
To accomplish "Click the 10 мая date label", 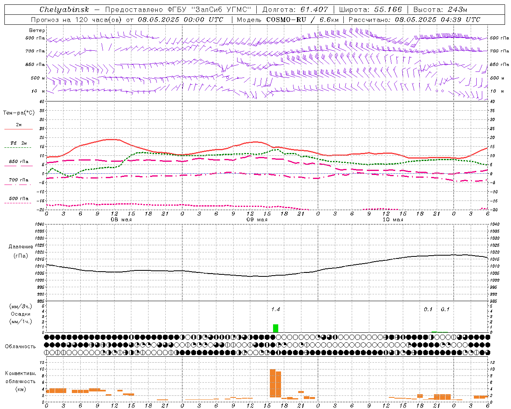I will pyautogui.click(x=392, y=220).
